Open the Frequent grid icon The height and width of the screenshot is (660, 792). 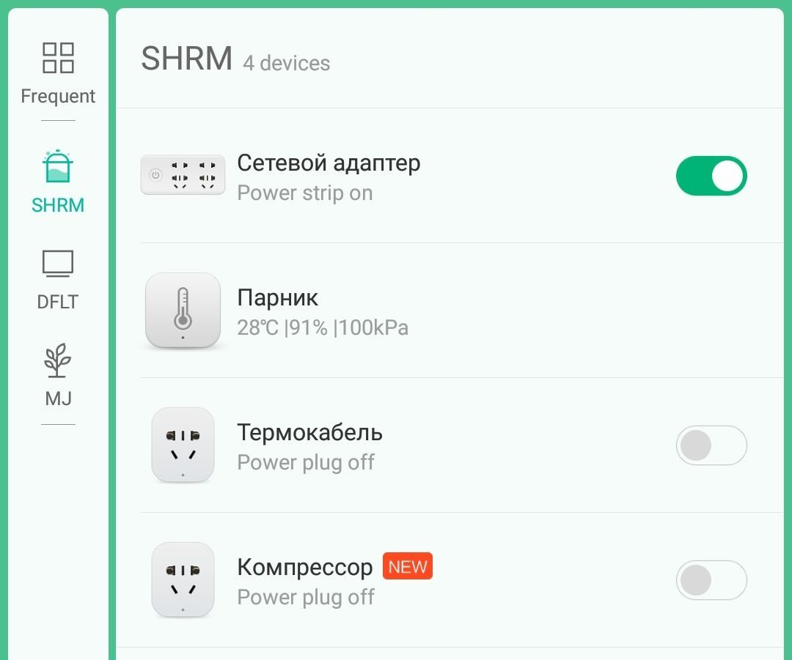(x=58, y=58)
